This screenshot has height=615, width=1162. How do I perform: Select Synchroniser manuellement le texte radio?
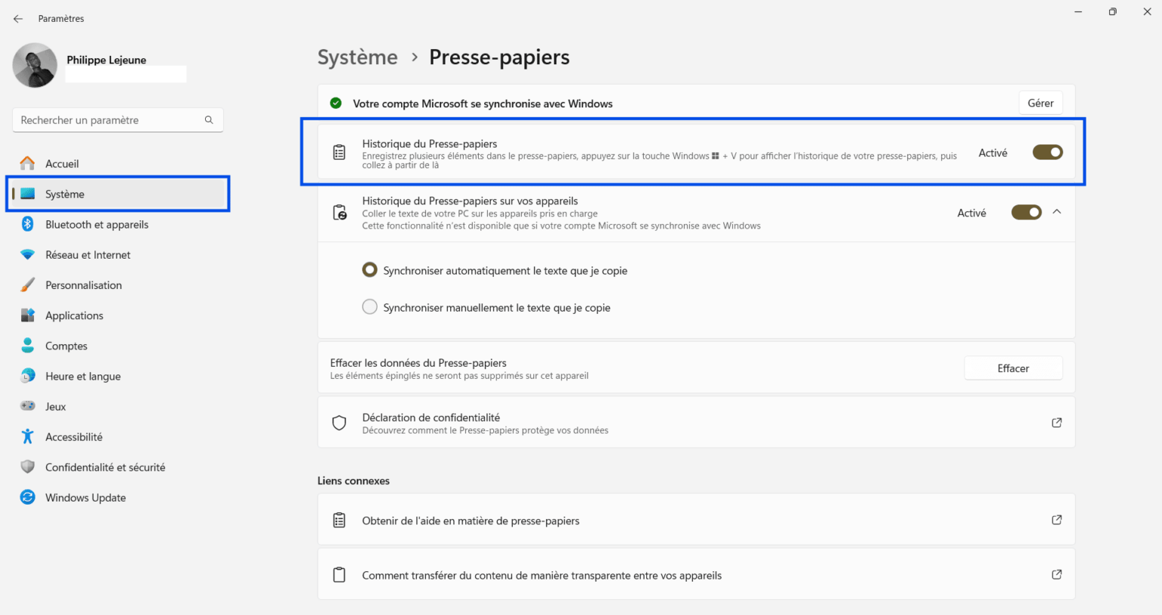point(370,307)
